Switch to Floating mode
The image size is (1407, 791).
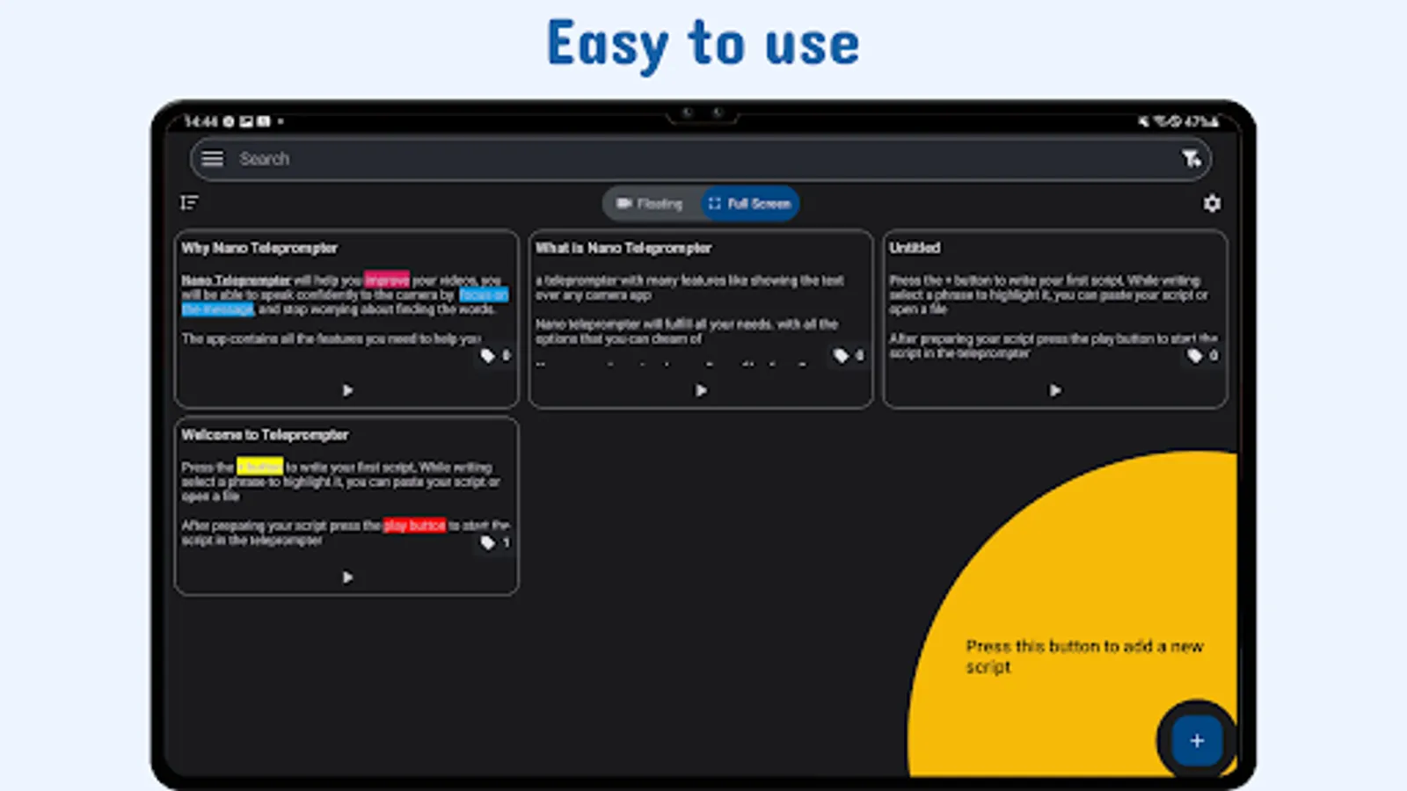[651, 204]
